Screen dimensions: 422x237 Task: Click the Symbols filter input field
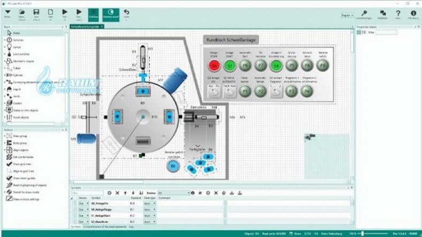click(x=87, y=193)
